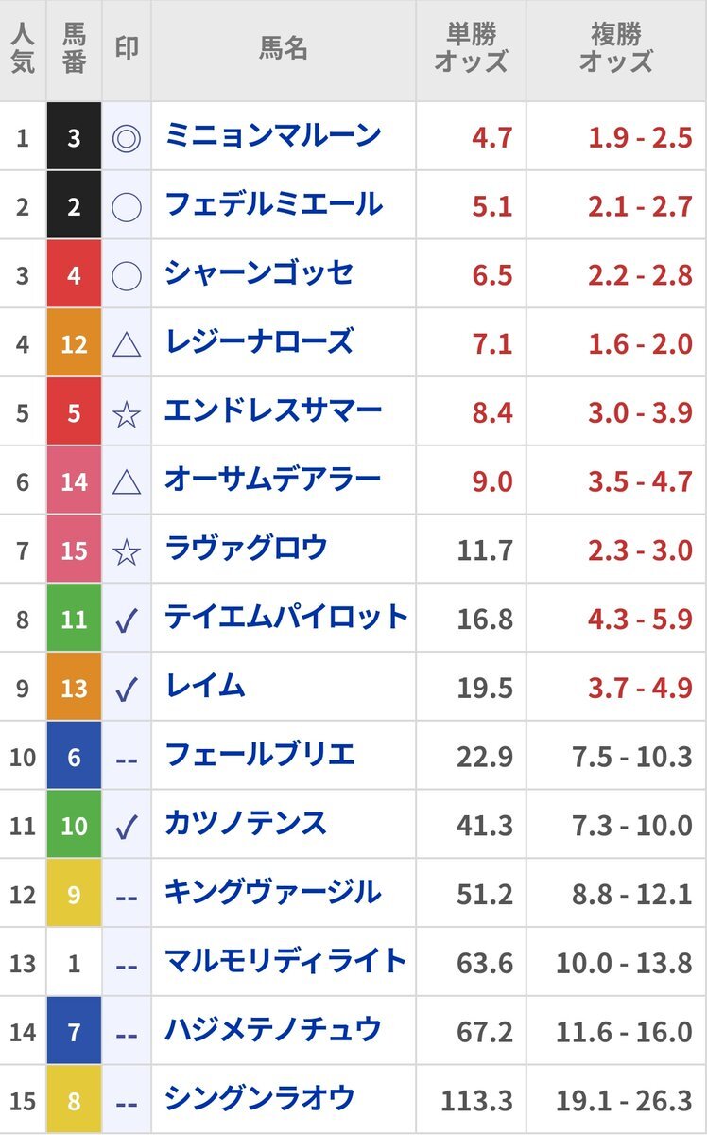Click the star mark for エンドレスサマー
This screenshot has width=707, height=1135.
click(x=127, y=413)
